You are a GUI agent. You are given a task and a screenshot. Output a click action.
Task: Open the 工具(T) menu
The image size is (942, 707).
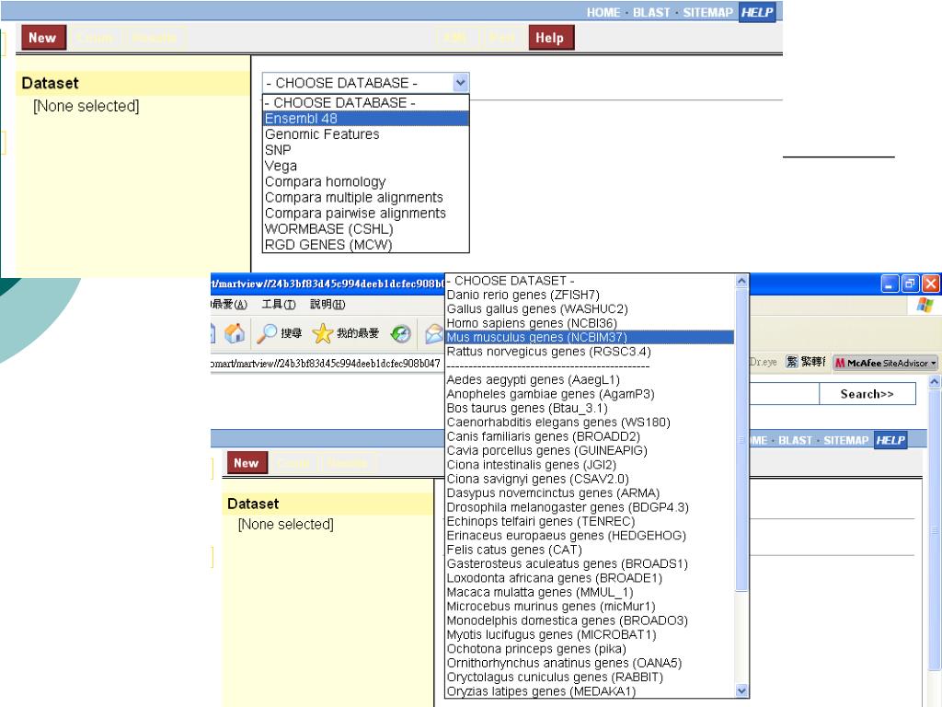(278, 304)
